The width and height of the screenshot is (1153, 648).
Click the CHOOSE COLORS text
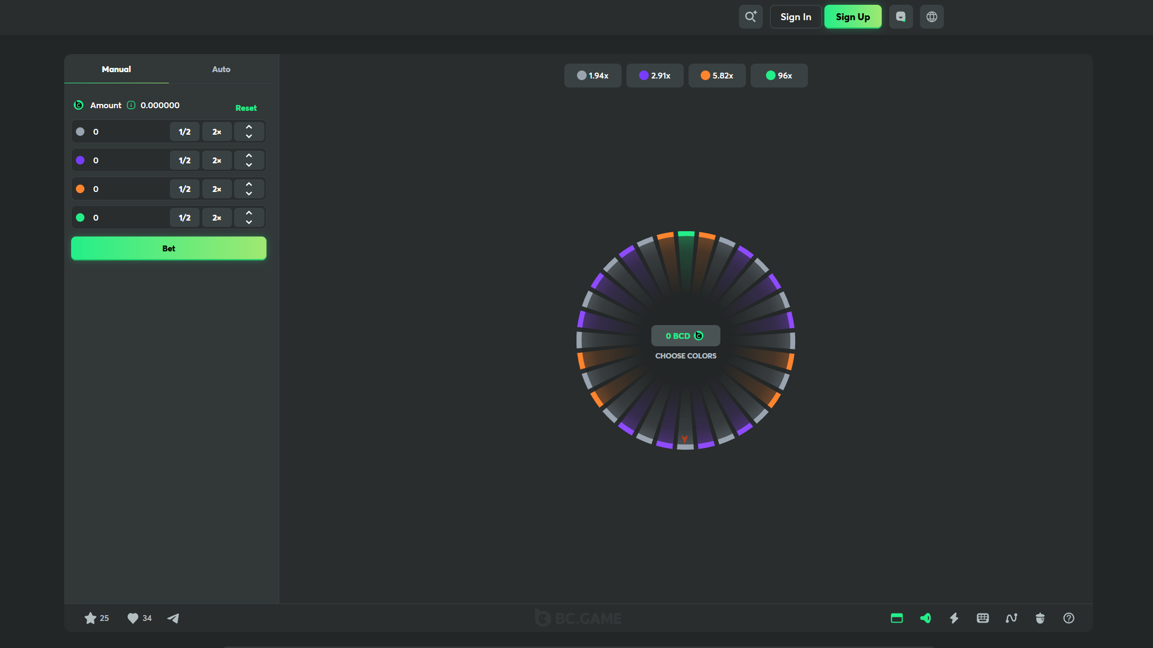click(686, 356)
